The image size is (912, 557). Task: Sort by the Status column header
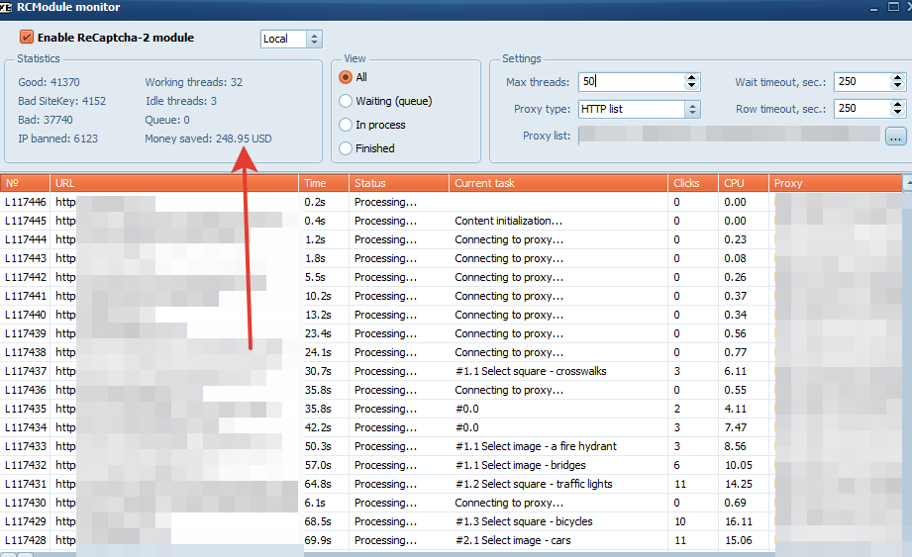(399, 183)
